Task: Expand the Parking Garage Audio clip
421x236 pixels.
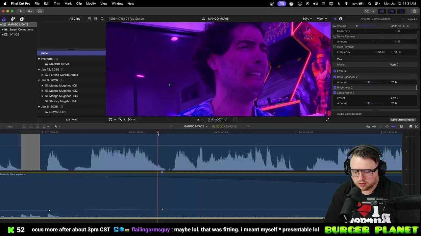Action: point(42,75)
